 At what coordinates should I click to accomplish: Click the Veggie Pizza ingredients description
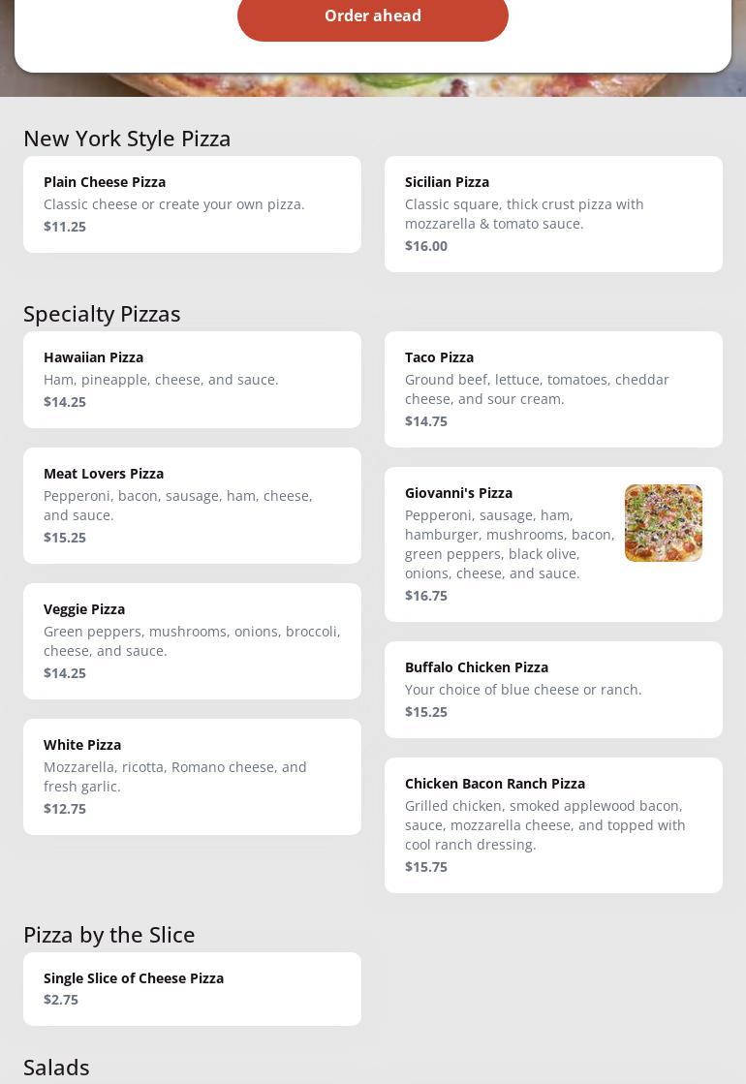pos(192,641)
